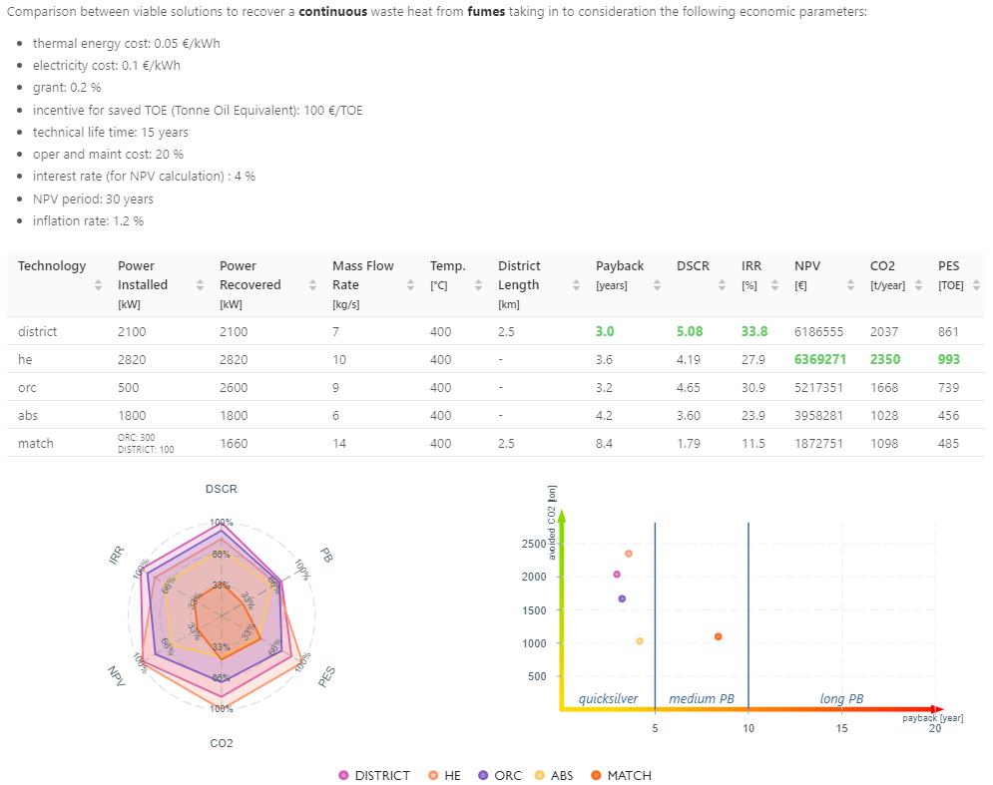Click orc Power Installed value 500

click(129, 387)
